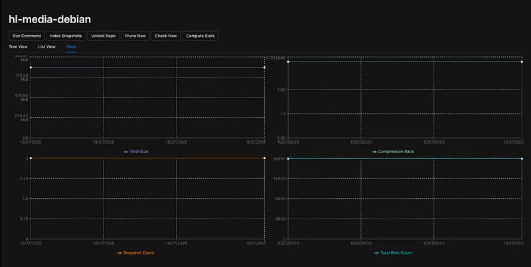Click the Compute Stats button

coord(200,36)
